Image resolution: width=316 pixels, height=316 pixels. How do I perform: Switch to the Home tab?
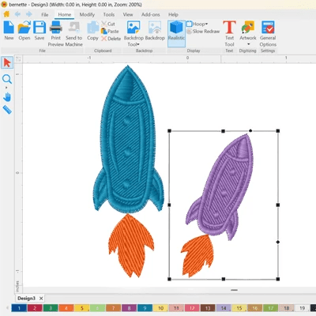pos(65,15)
